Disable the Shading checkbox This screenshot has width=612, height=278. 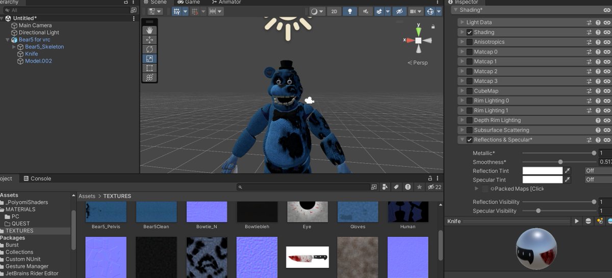[x=470, y=32]
